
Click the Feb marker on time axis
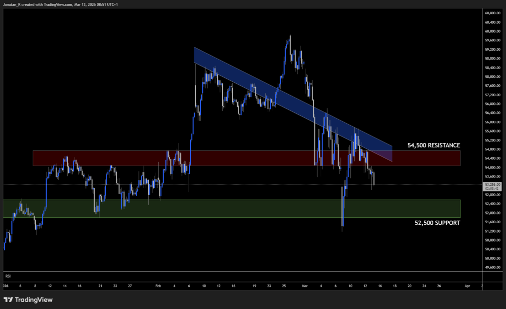point(158,285)
